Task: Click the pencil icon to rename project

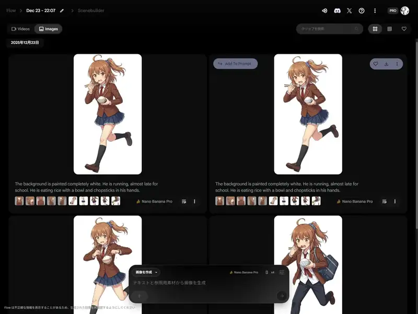Action: pyautogui.click(x=62, y=10)
